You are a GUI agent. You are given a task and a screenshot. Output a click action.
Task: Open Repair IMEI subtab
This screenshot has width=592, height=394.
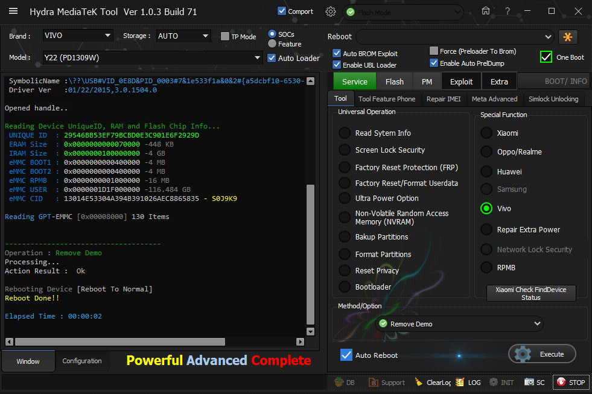[x=444, y=99]
